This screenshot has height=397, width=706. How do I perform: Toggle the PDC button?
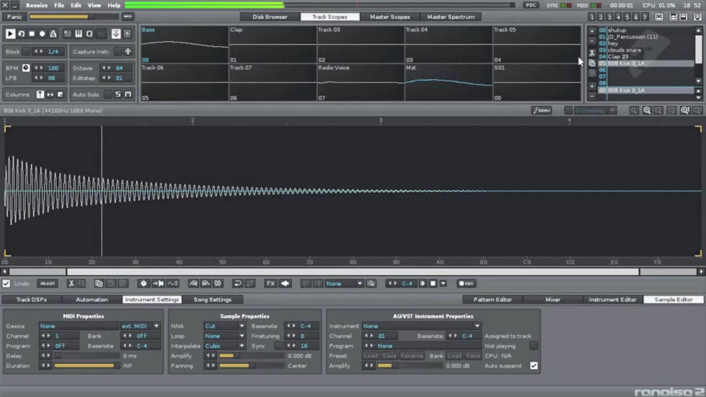tap(531, 5)
